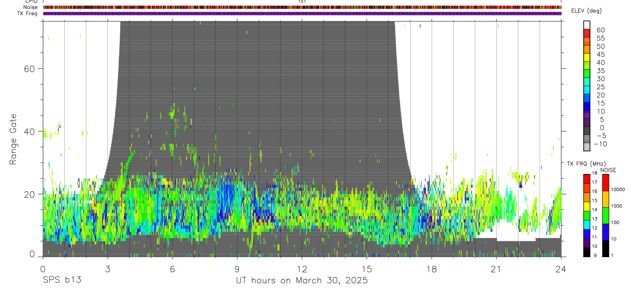
Task: Click the '3' tick label on UT hours axis
Action: (107, 269)
